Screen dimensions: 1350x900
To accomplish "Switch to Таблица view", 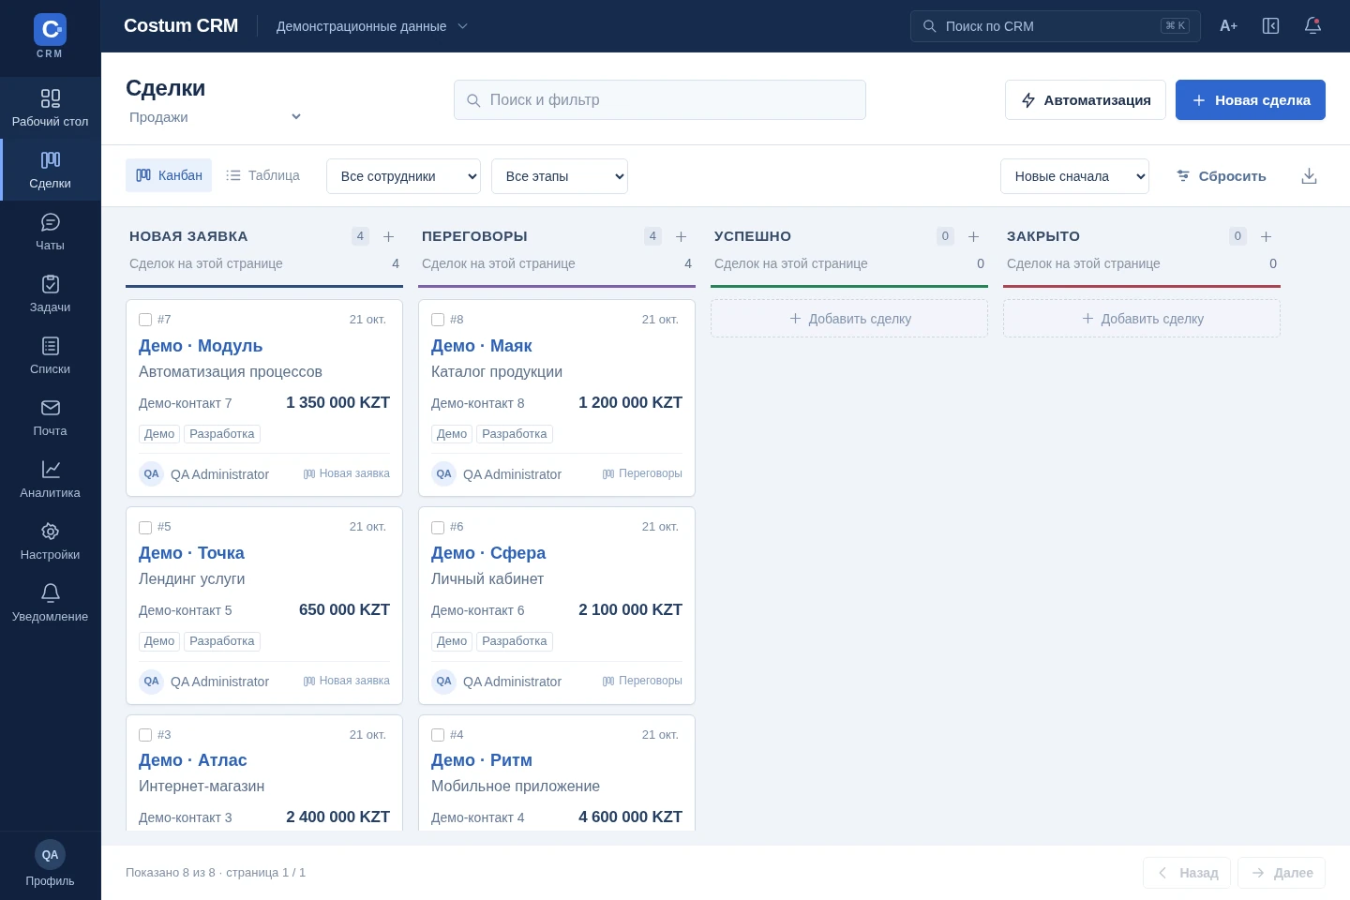I will pyautogui.click(x=263, y=175).
